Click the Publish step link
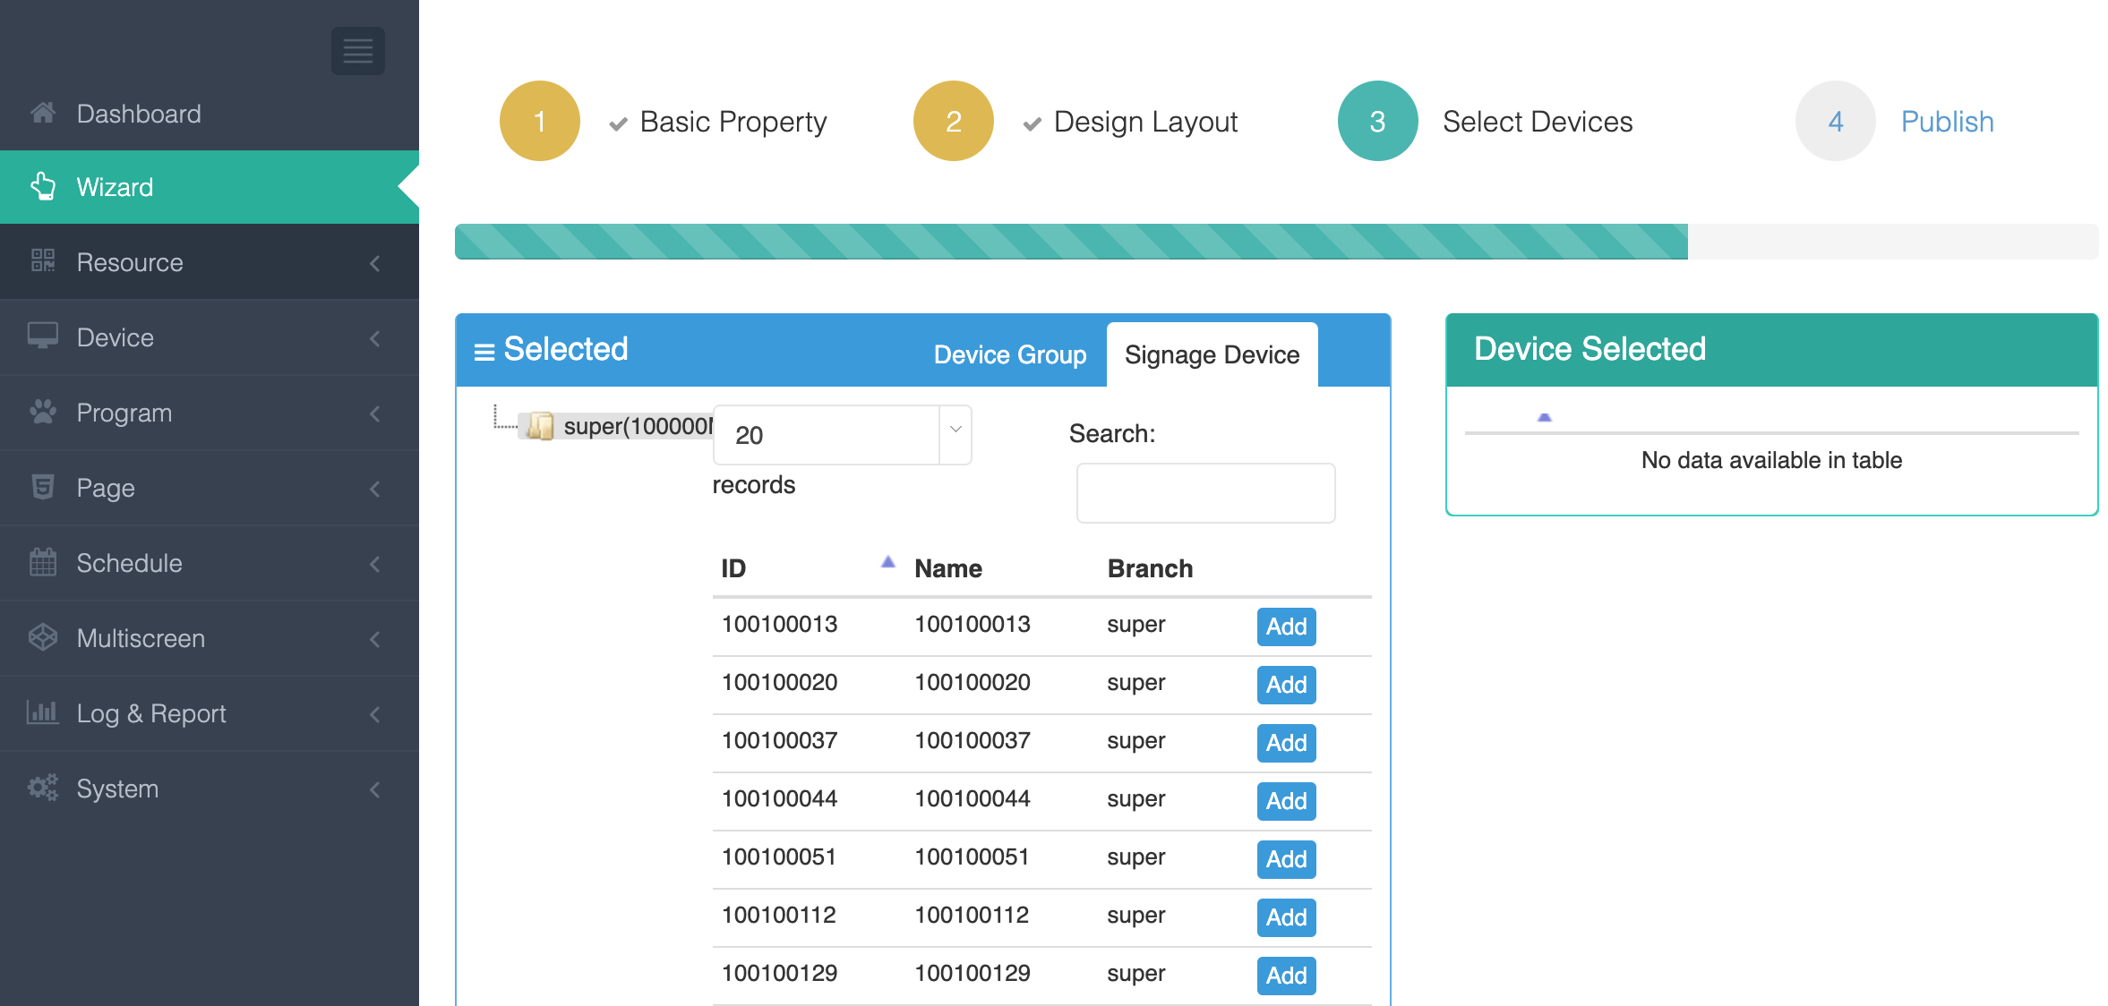Image resolution: width=2108 pixels, height=1006 pixels. tap(1947, 121)
